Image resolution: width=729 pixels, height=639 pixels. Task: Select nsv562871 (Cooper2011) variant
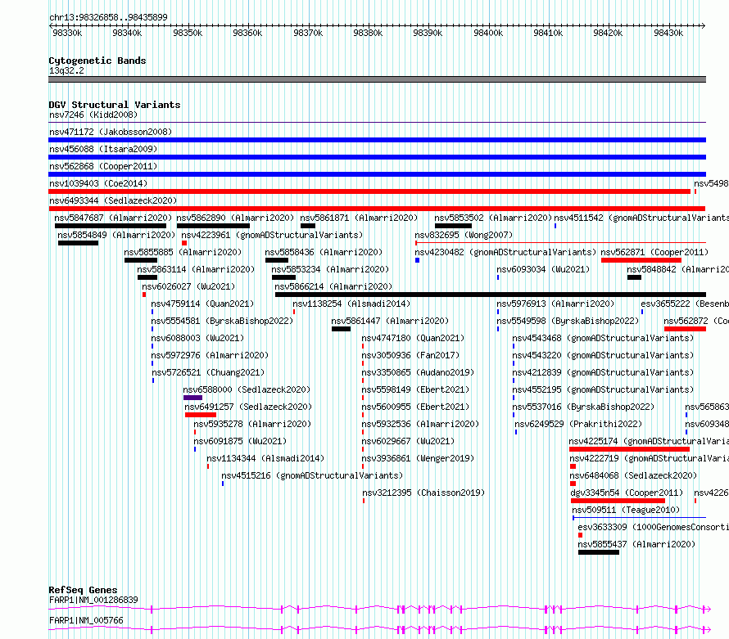pos(641,260)
